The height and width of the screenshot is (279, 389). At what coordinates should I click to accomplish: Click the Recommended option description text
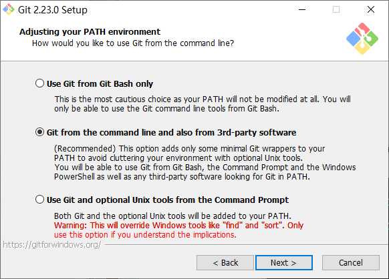[205, 163]
